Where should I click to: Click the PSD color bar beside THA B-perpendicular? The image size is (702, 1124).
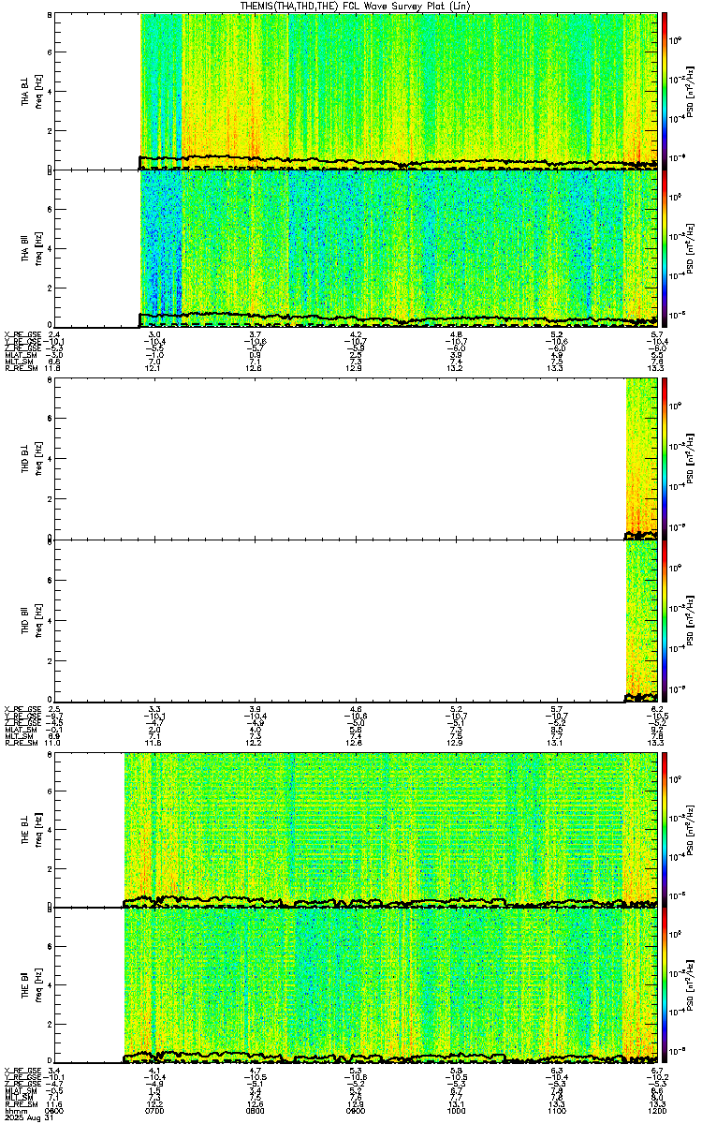[665, 91]
